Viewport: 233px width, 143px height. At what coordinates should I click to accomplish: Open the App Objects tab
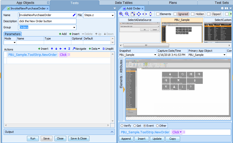(x=25, y=3)
